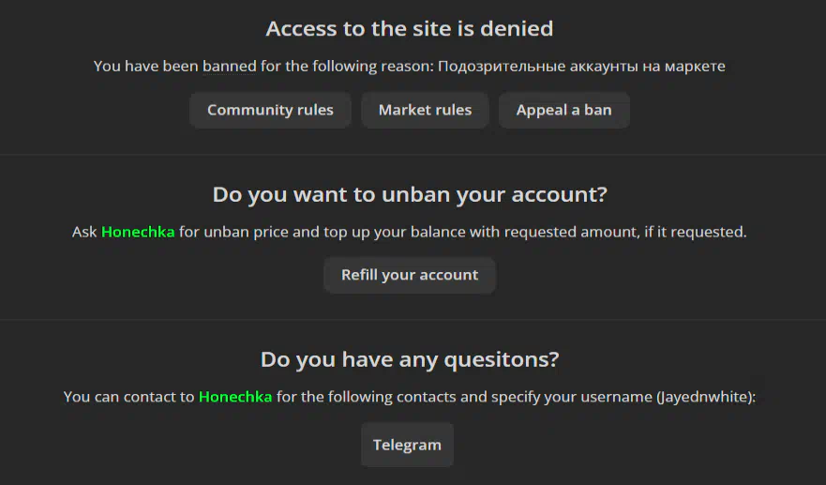Click the phrase specify your username

pos(572,397)
